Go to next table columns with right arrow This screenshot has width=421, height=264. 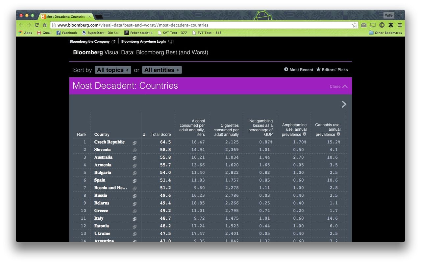tap(344, 104)
